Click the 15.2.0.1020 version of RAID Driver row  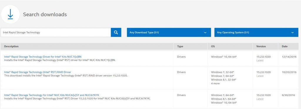click(x=264, y=72)
